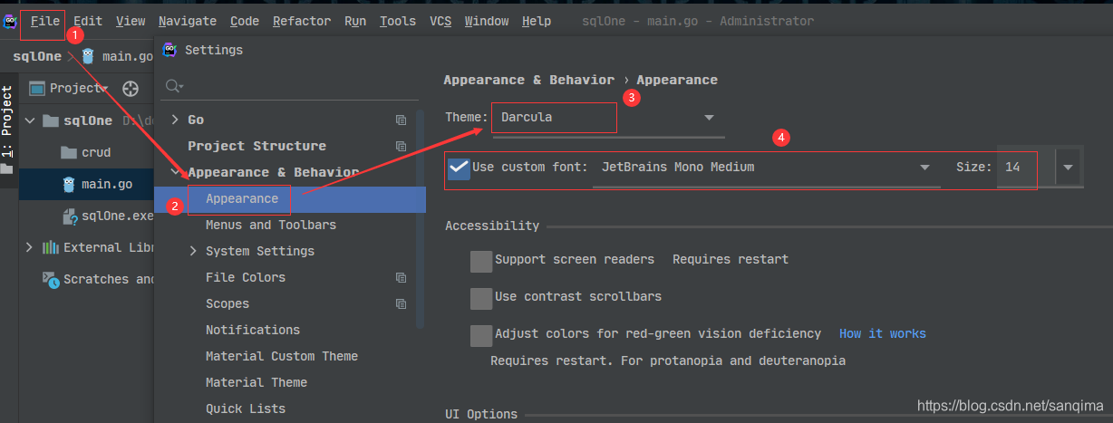Uncheck Use custom font checkbox
This screenshot has width=1113, height=423.
click(x=459, y=168)
